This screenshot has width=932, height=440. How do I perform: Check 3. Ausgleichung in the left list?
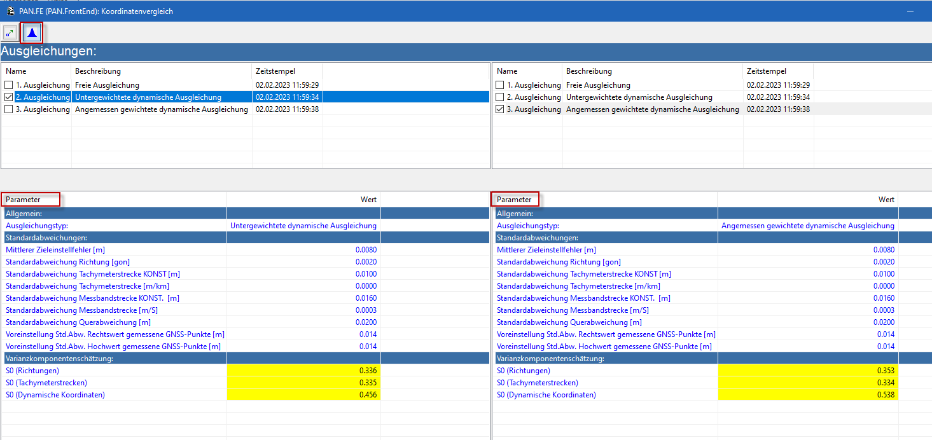pyautogui.click(x=8, y=109)
